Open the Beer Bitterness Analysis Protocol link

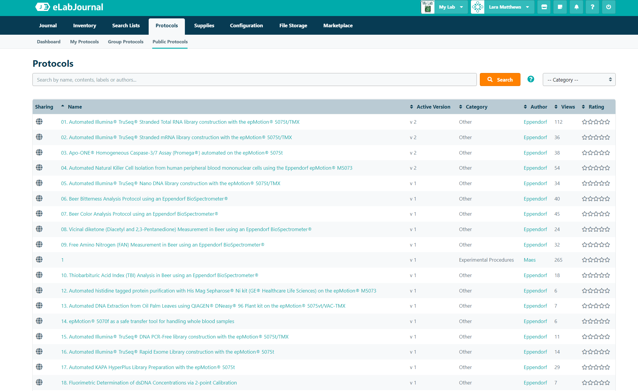144,199
